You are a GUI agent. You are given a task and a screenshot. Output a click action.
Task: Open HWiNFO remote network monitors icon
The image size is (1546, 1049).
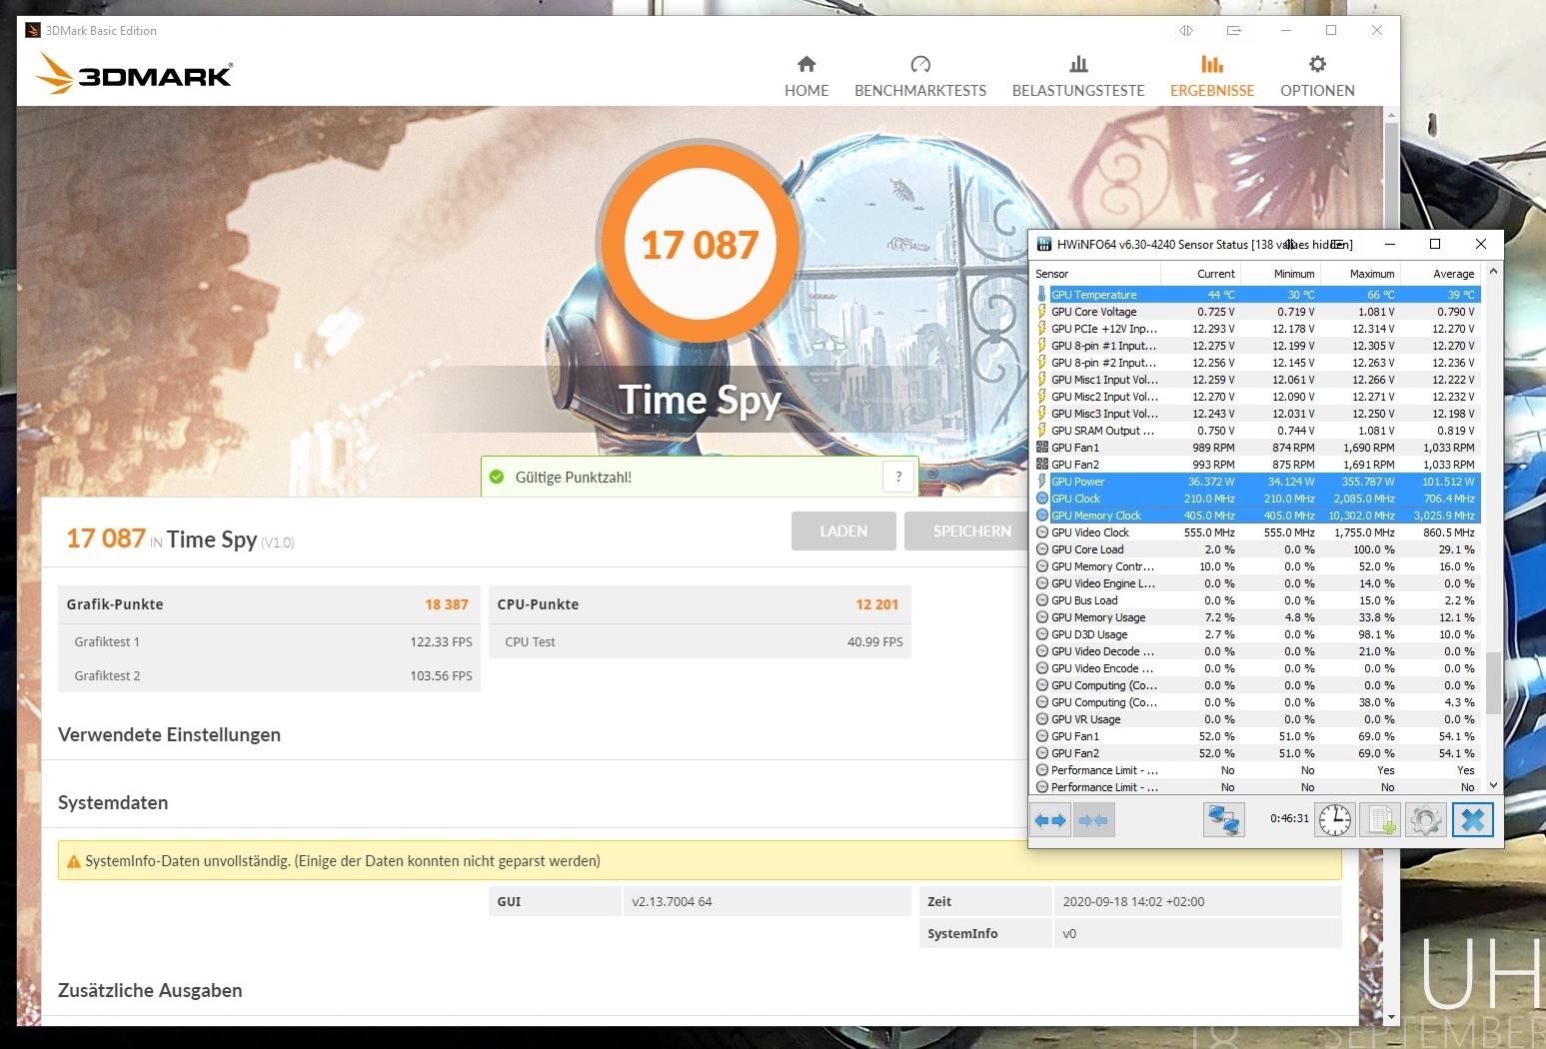click(1223, 820)
